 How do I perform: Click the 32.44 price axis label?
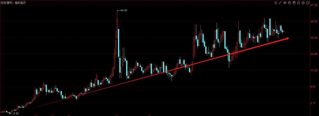click(x=313, y=38)
